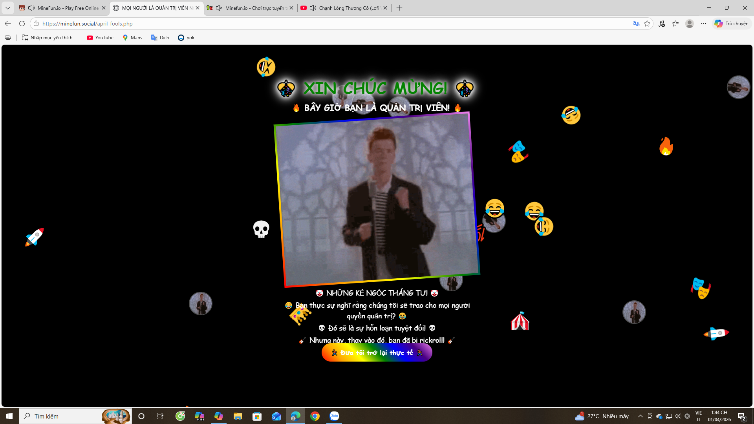Screen dimensions: 754x424
Task: Open the YouTube bookmark
Action: coord(100,38)
